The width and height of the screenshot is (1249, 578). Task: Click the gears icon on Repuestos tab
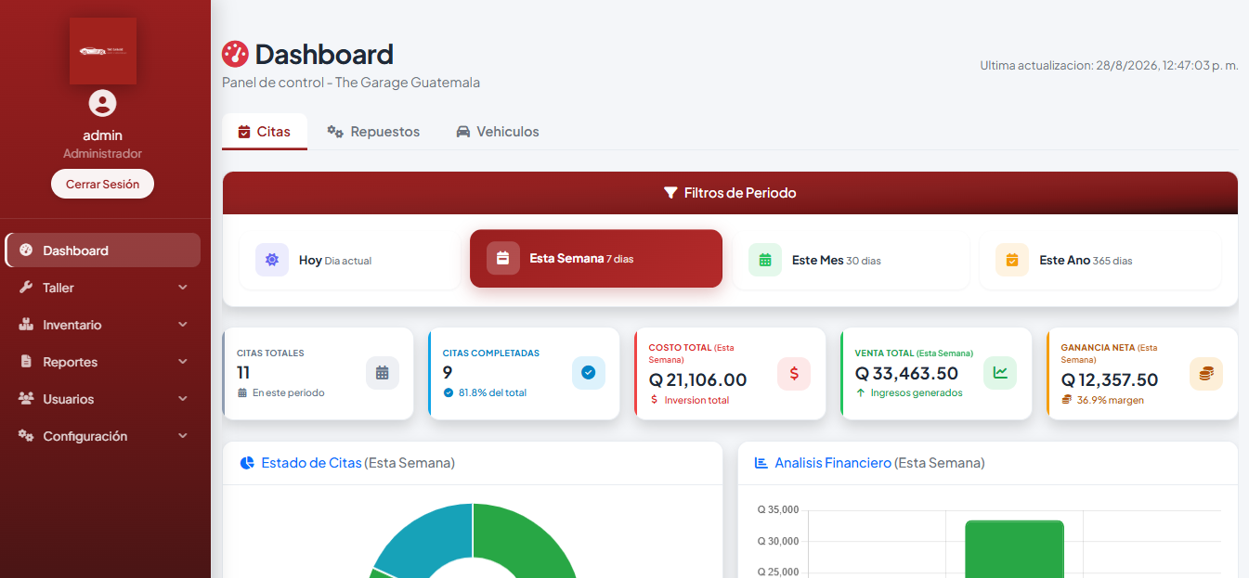335,132
